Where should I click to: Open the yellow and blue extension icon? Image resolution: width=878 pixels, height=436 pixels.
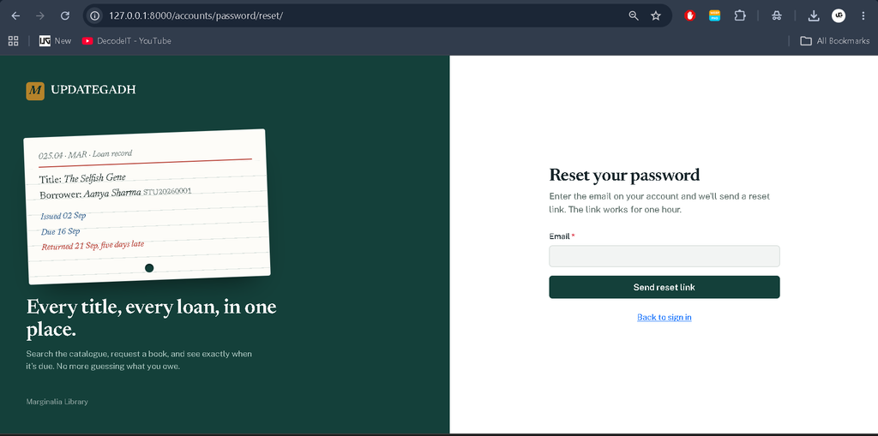714,15
